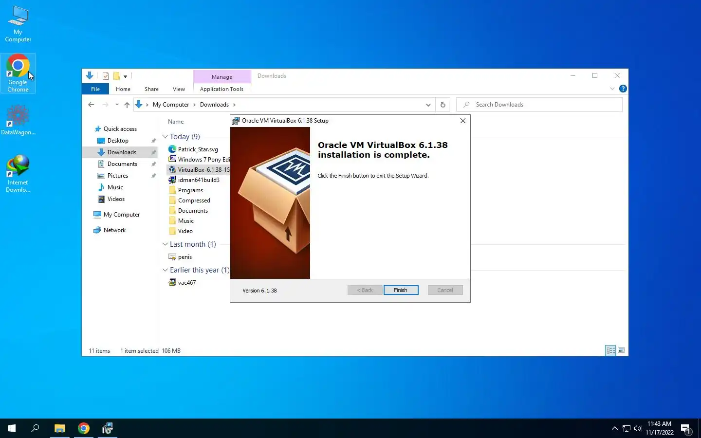Open the Customize Quick Access Toolbar dropdown
701x438 pixels.
click(125, 76)
